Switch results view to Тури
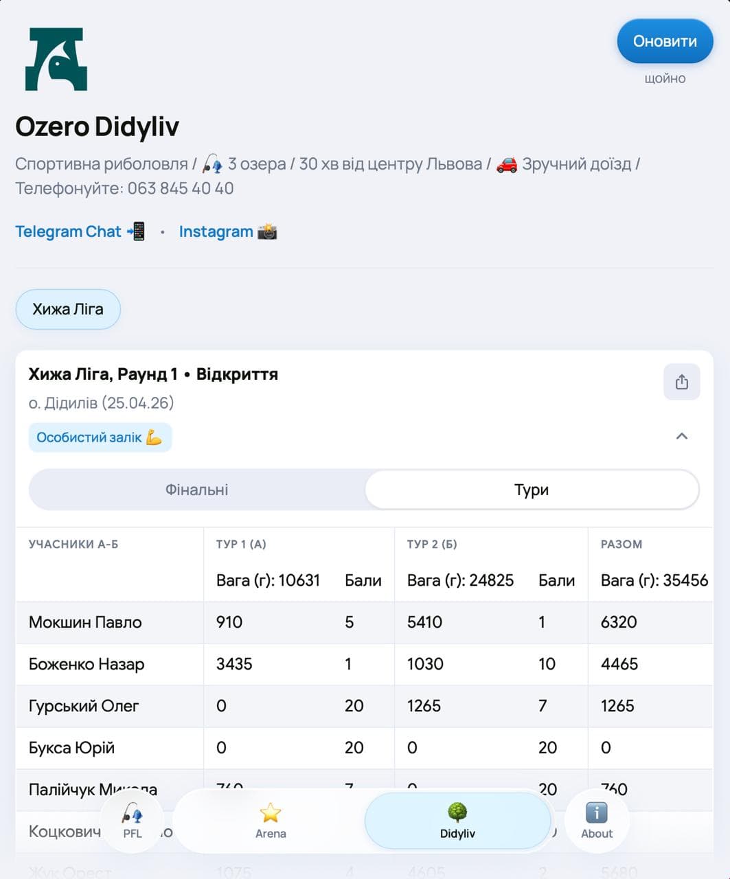 click(532, 490)
